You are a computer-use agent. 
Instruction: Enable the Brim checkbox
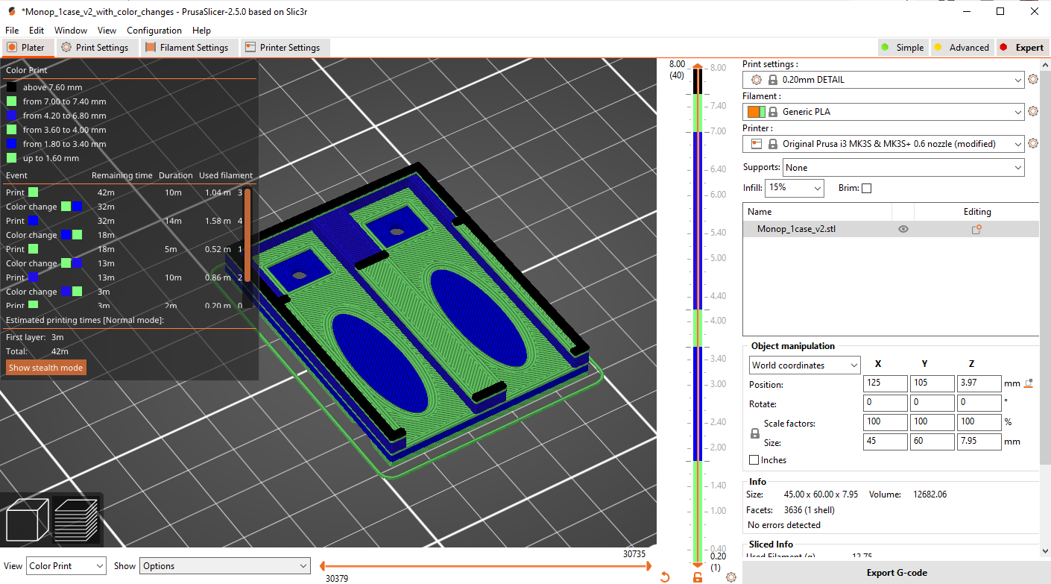click(866, 189)
